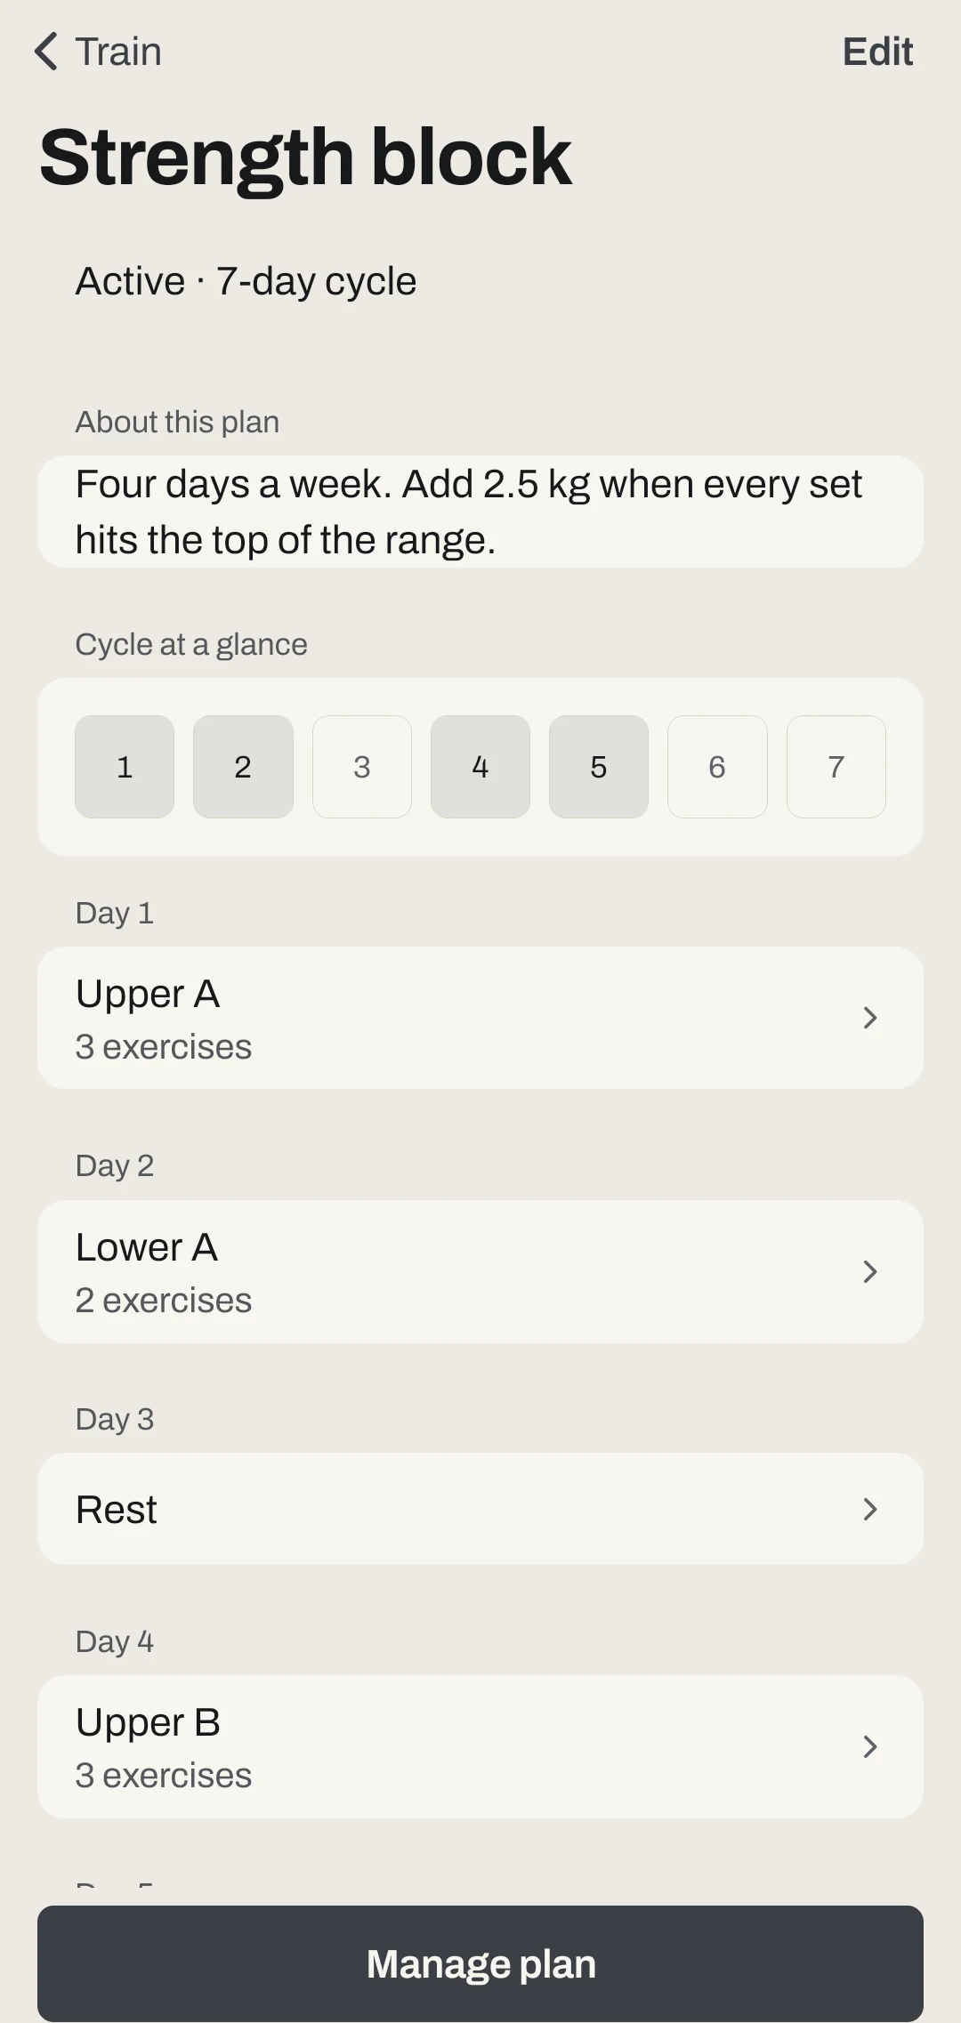The width and height of the screenshot is (961, 2023).
Task: Select day 4 in cycle glance
Action: point(480,767)
